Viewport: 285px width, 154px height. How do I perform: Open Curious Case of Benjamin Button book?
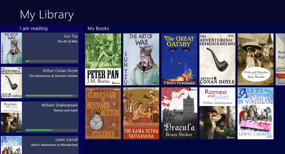[103, 113]
